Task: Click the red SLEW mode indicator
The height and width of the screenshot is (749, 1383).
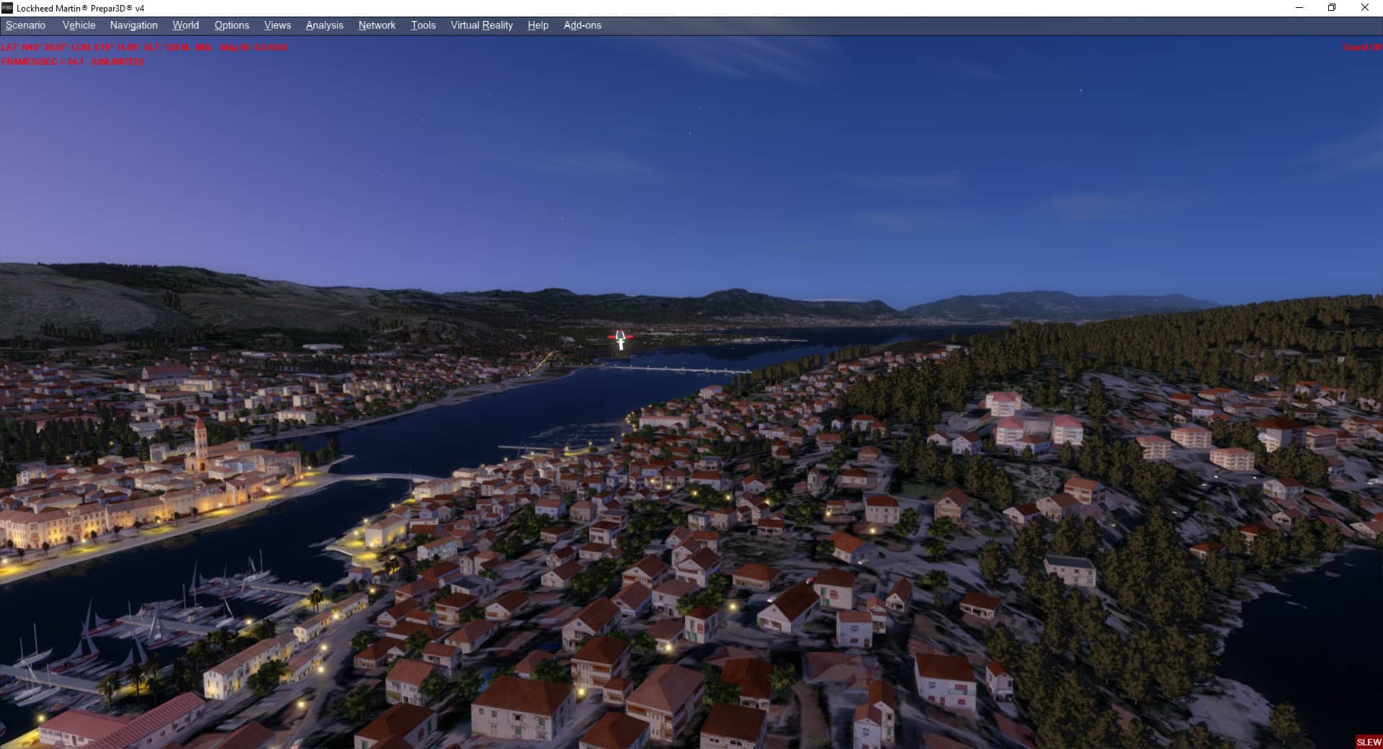Action: 1369,742
